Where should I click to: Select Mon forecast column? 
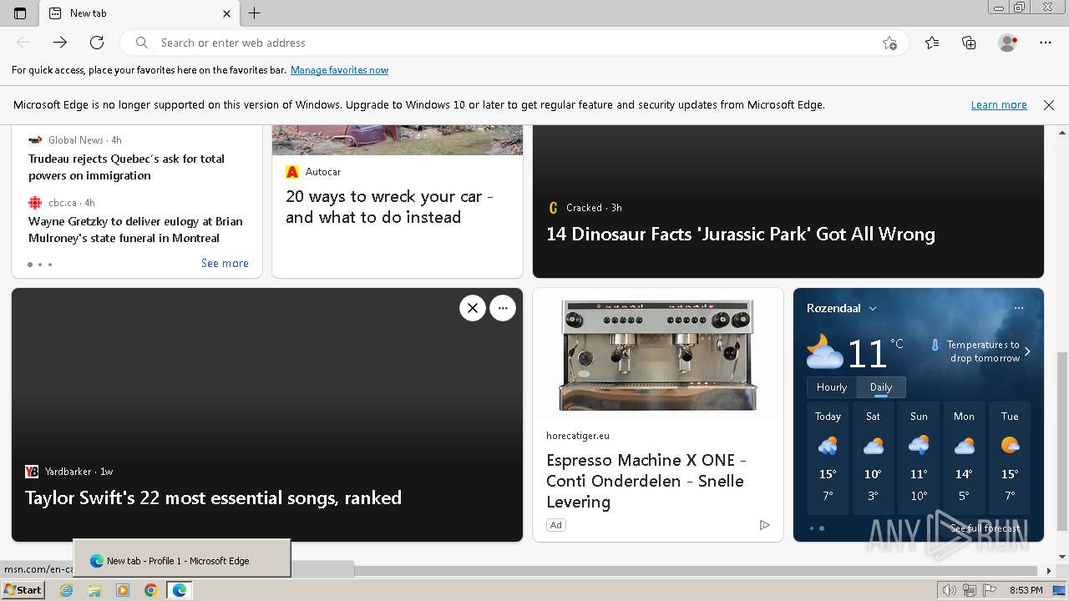964,458
